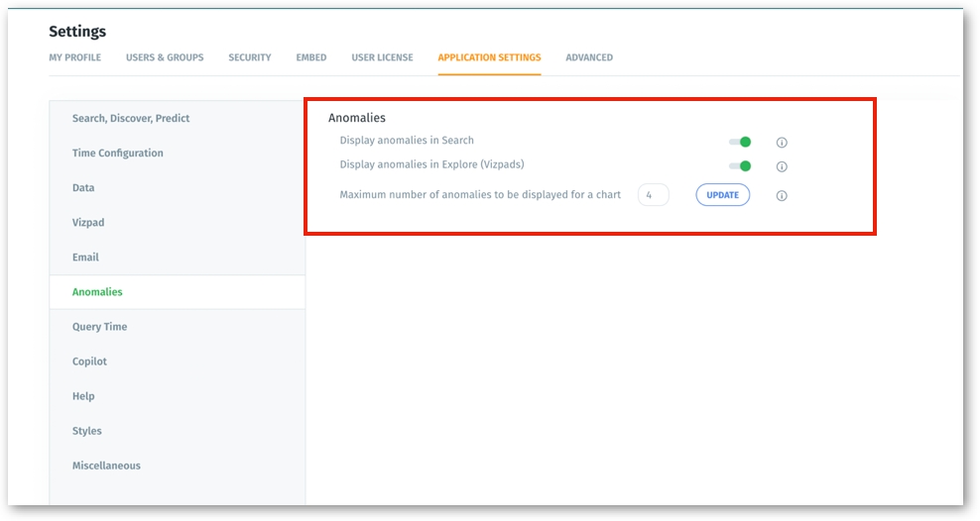980x521 pixels.
Task: Click info icon beside the UPDATE button
Action: tap(782, 196)
